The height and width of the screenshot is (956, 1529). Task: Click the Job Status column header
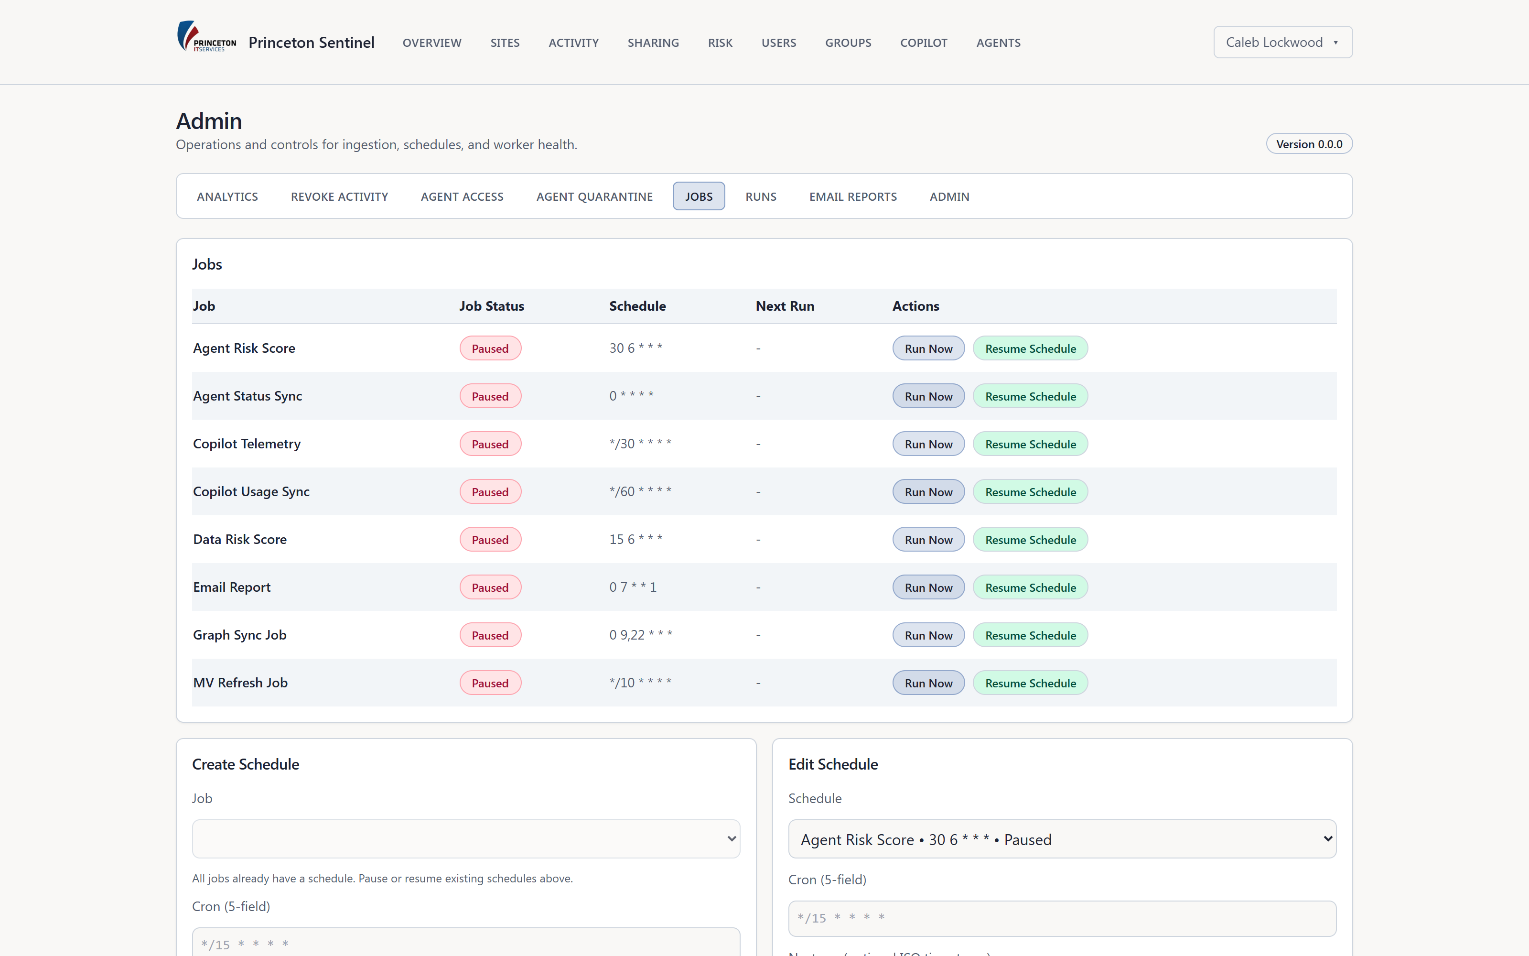(x=492, y=306)
